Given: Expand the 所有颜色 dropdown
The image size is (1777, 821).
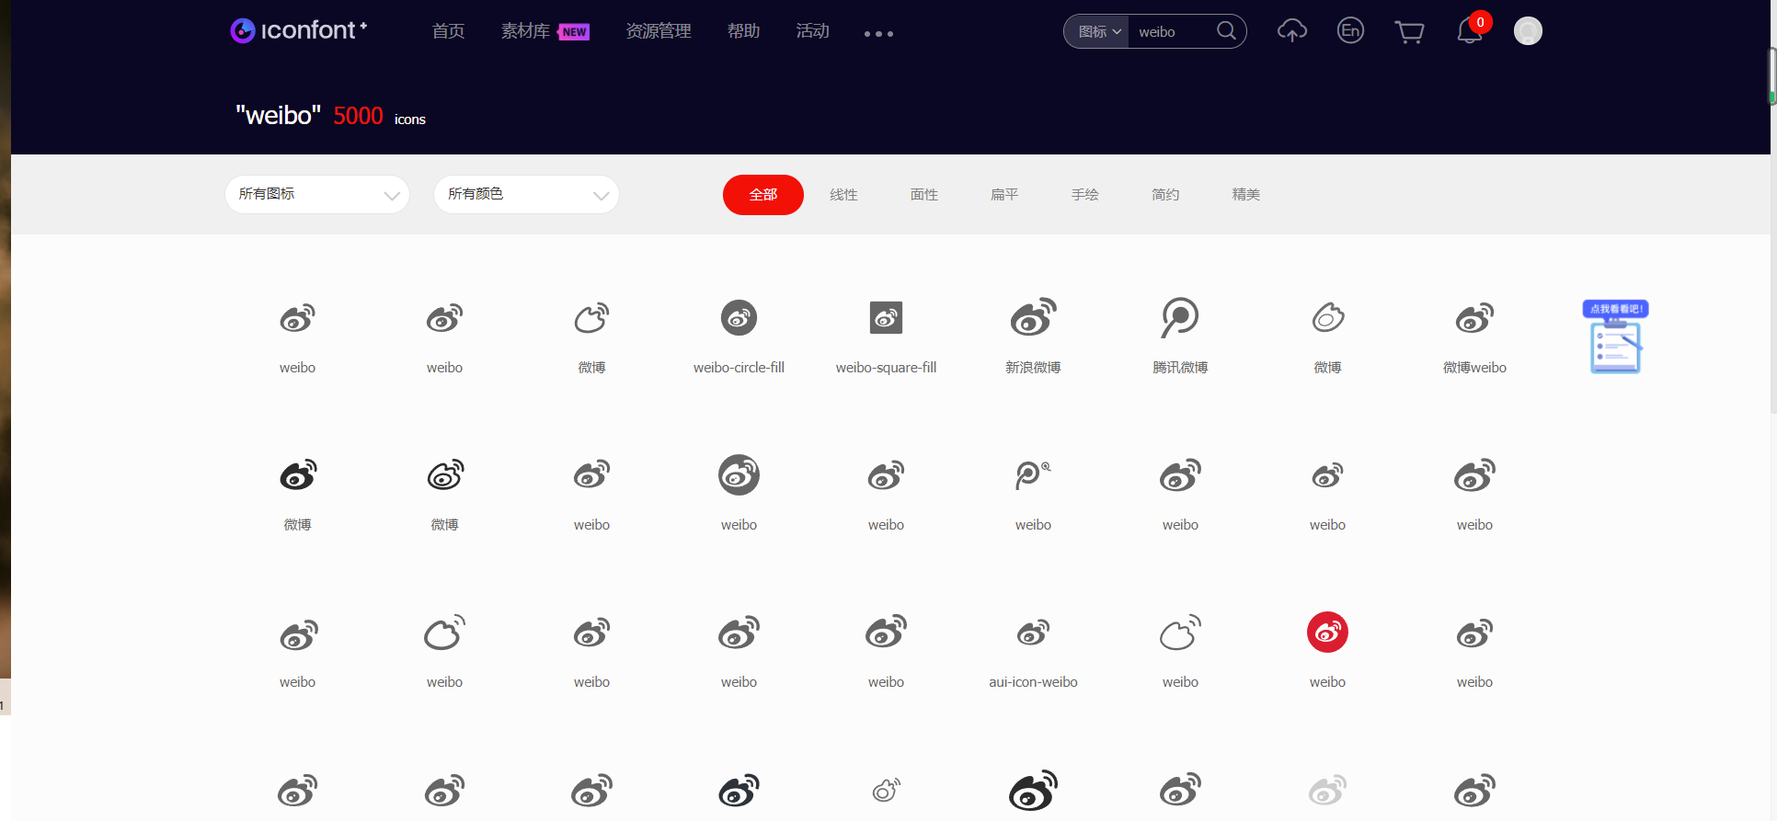Looking at the screenshot, I should click(526, 194).
